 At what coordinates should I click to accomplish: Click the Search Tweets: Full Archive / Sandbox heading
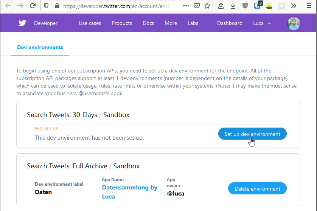(83, 166)
